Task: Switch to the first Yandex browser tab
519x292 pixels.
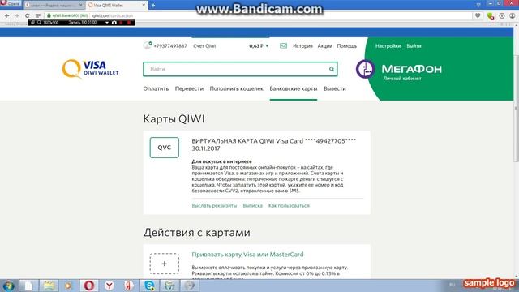Action: [x=54, y=6]
